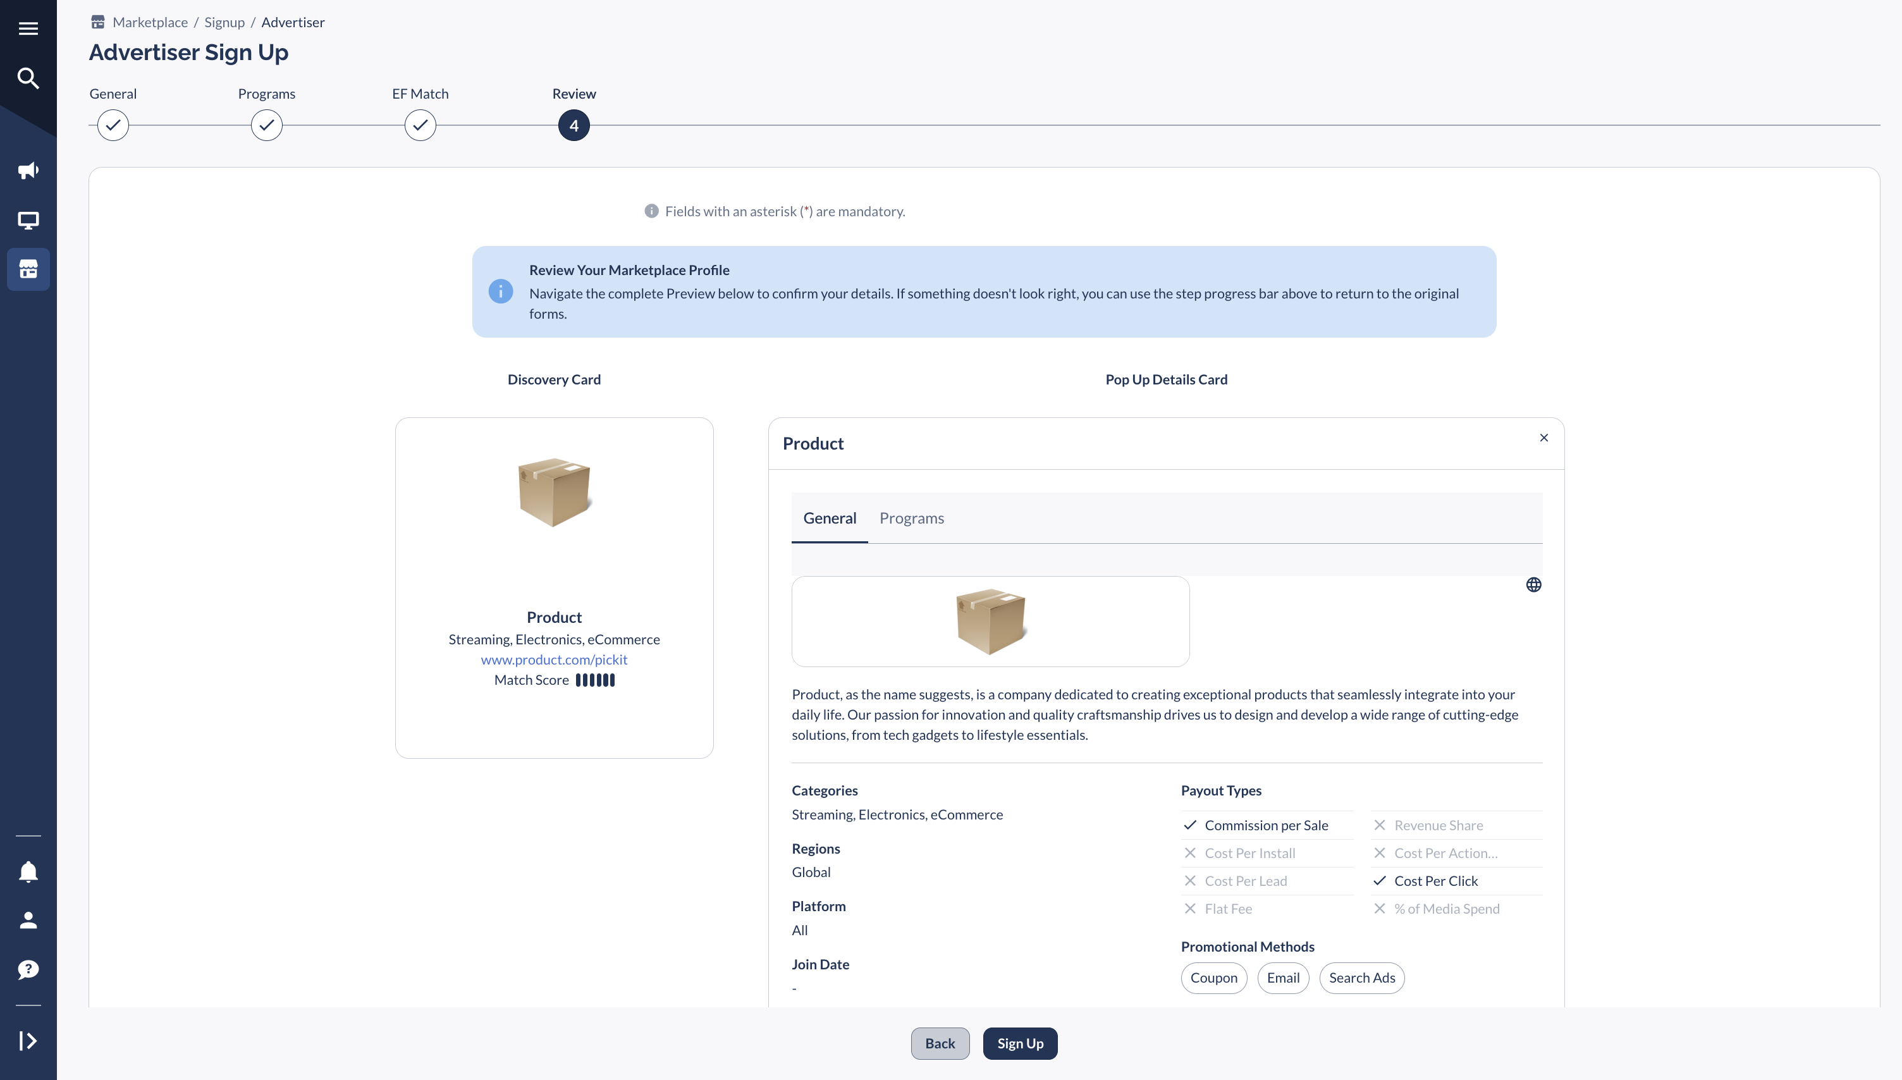The image size is (1902, 1080).
Task: Expand the sidebar with the arrow icon
Action: [28, 1041]
